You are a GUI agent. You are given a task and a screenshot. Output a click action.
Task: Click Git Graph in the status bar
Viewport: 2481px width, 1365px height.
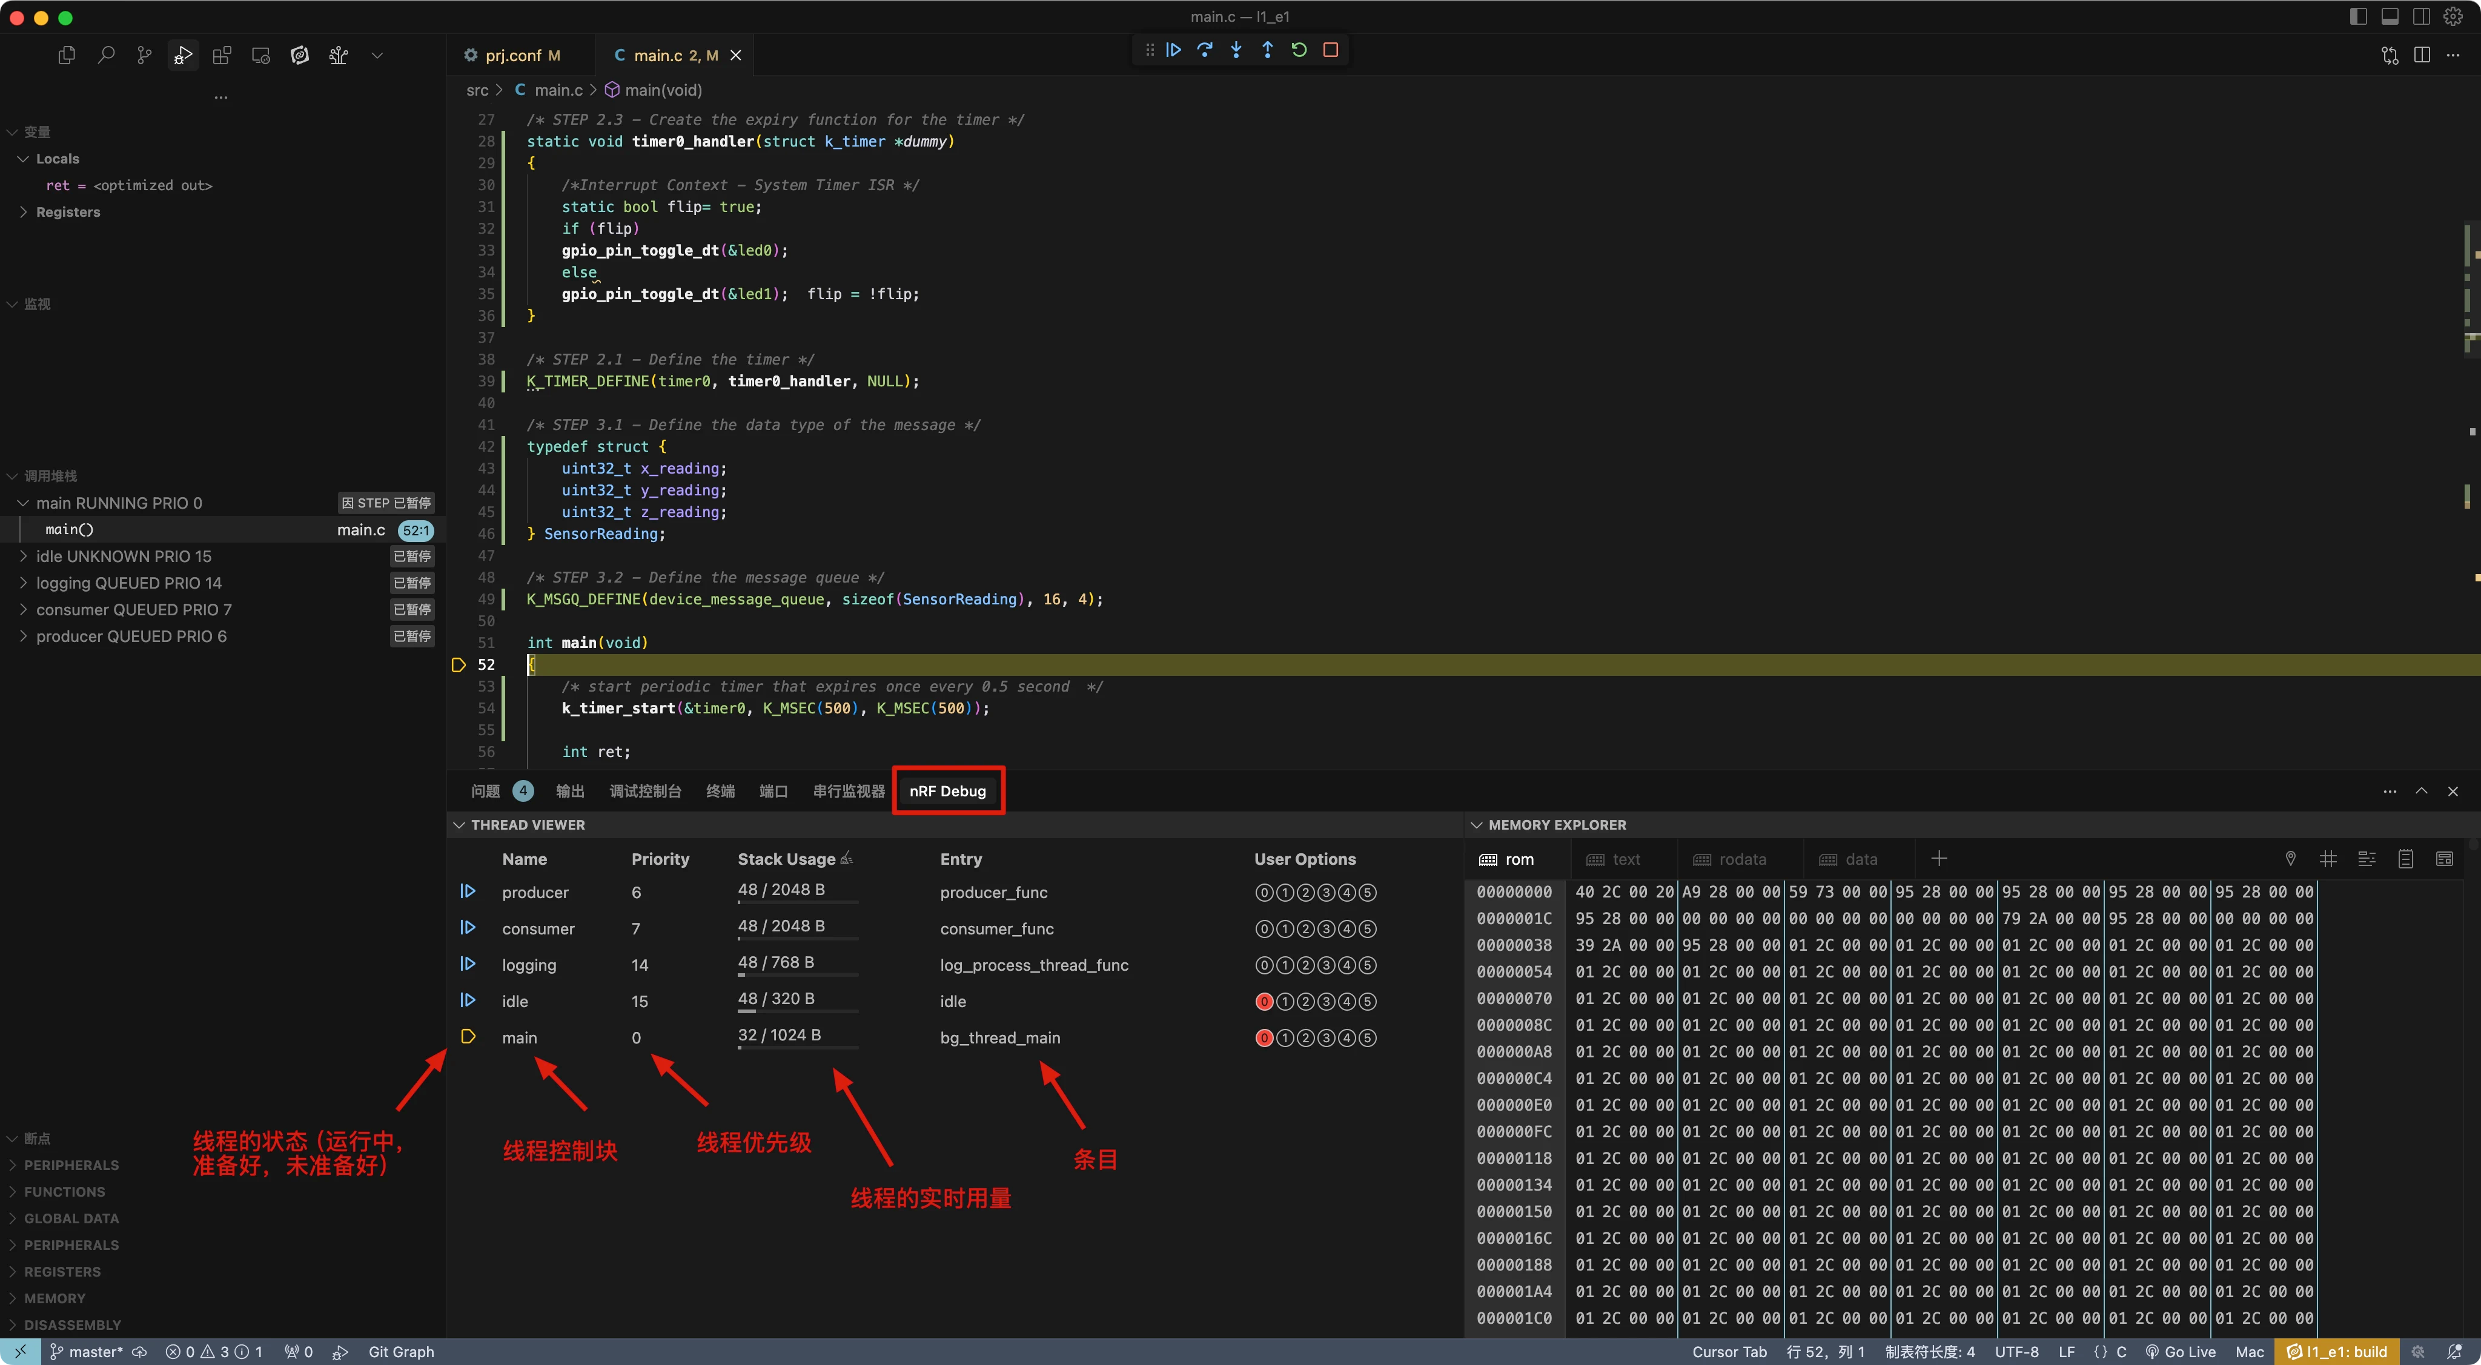point(400,1352)
